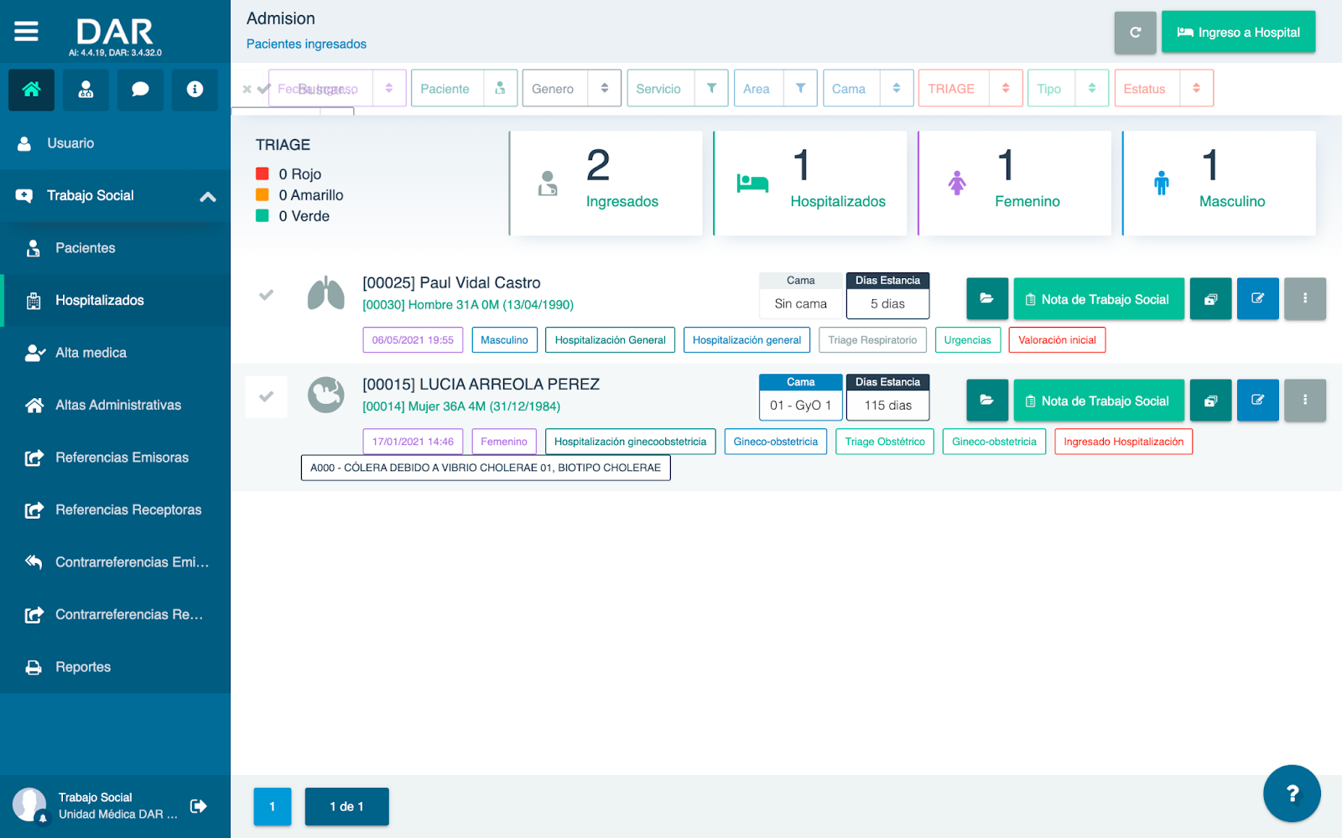Click the user avatar picture

click(x=29, y=804)
